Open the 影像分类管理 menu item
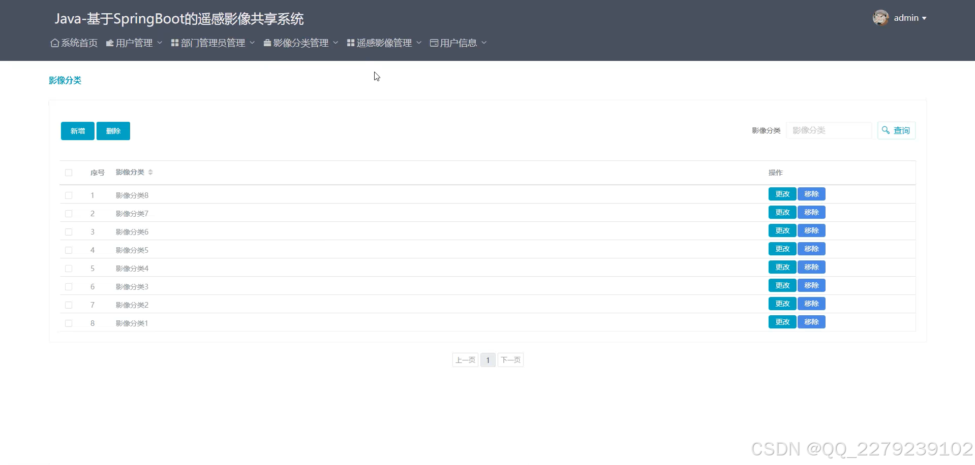The height and width of the screenshot is (465, 975). [x=300, y=43]
